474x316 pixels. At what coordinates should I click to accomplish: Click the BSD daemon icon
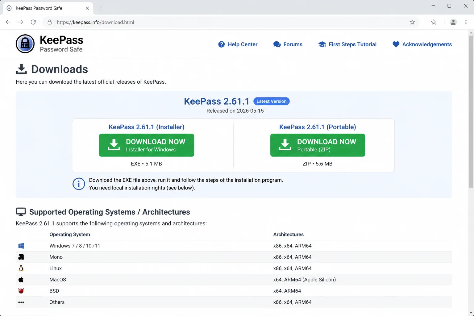tap(21, 291)
